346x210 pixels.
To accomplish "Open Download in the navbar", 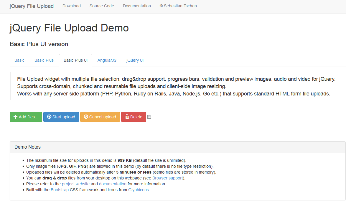I will point(72,6).
